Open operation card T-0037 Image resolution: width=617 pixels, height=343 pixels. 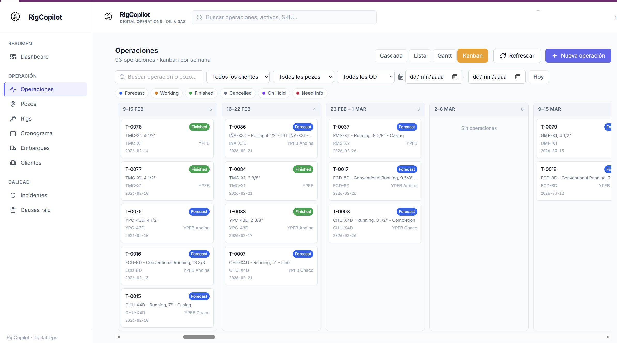point(375,139)
